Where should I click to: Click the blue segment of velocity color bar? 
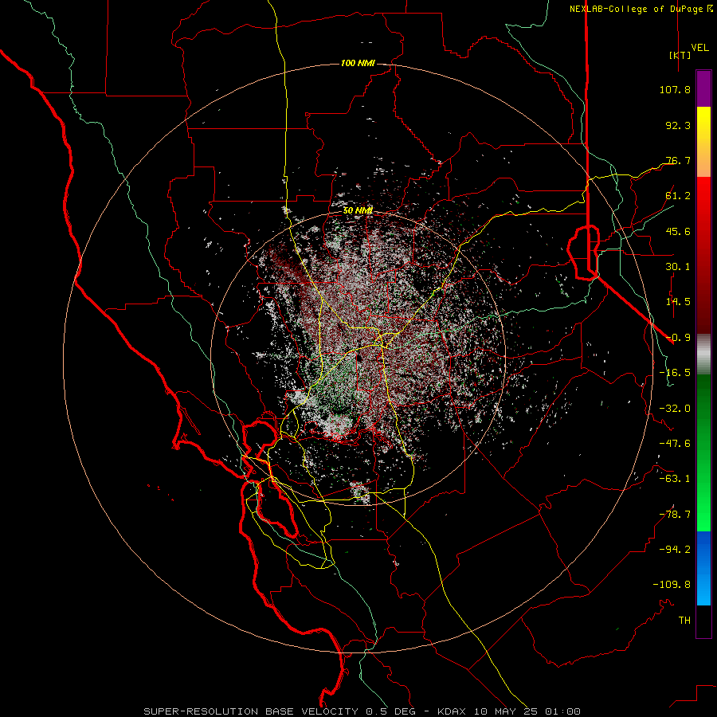pyautogui.click(x=703, y=568)
